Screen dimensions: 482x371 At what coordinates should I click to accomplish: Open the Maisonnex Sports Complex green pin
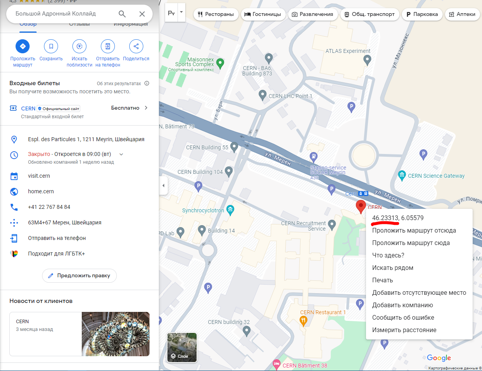pos(220,63)
